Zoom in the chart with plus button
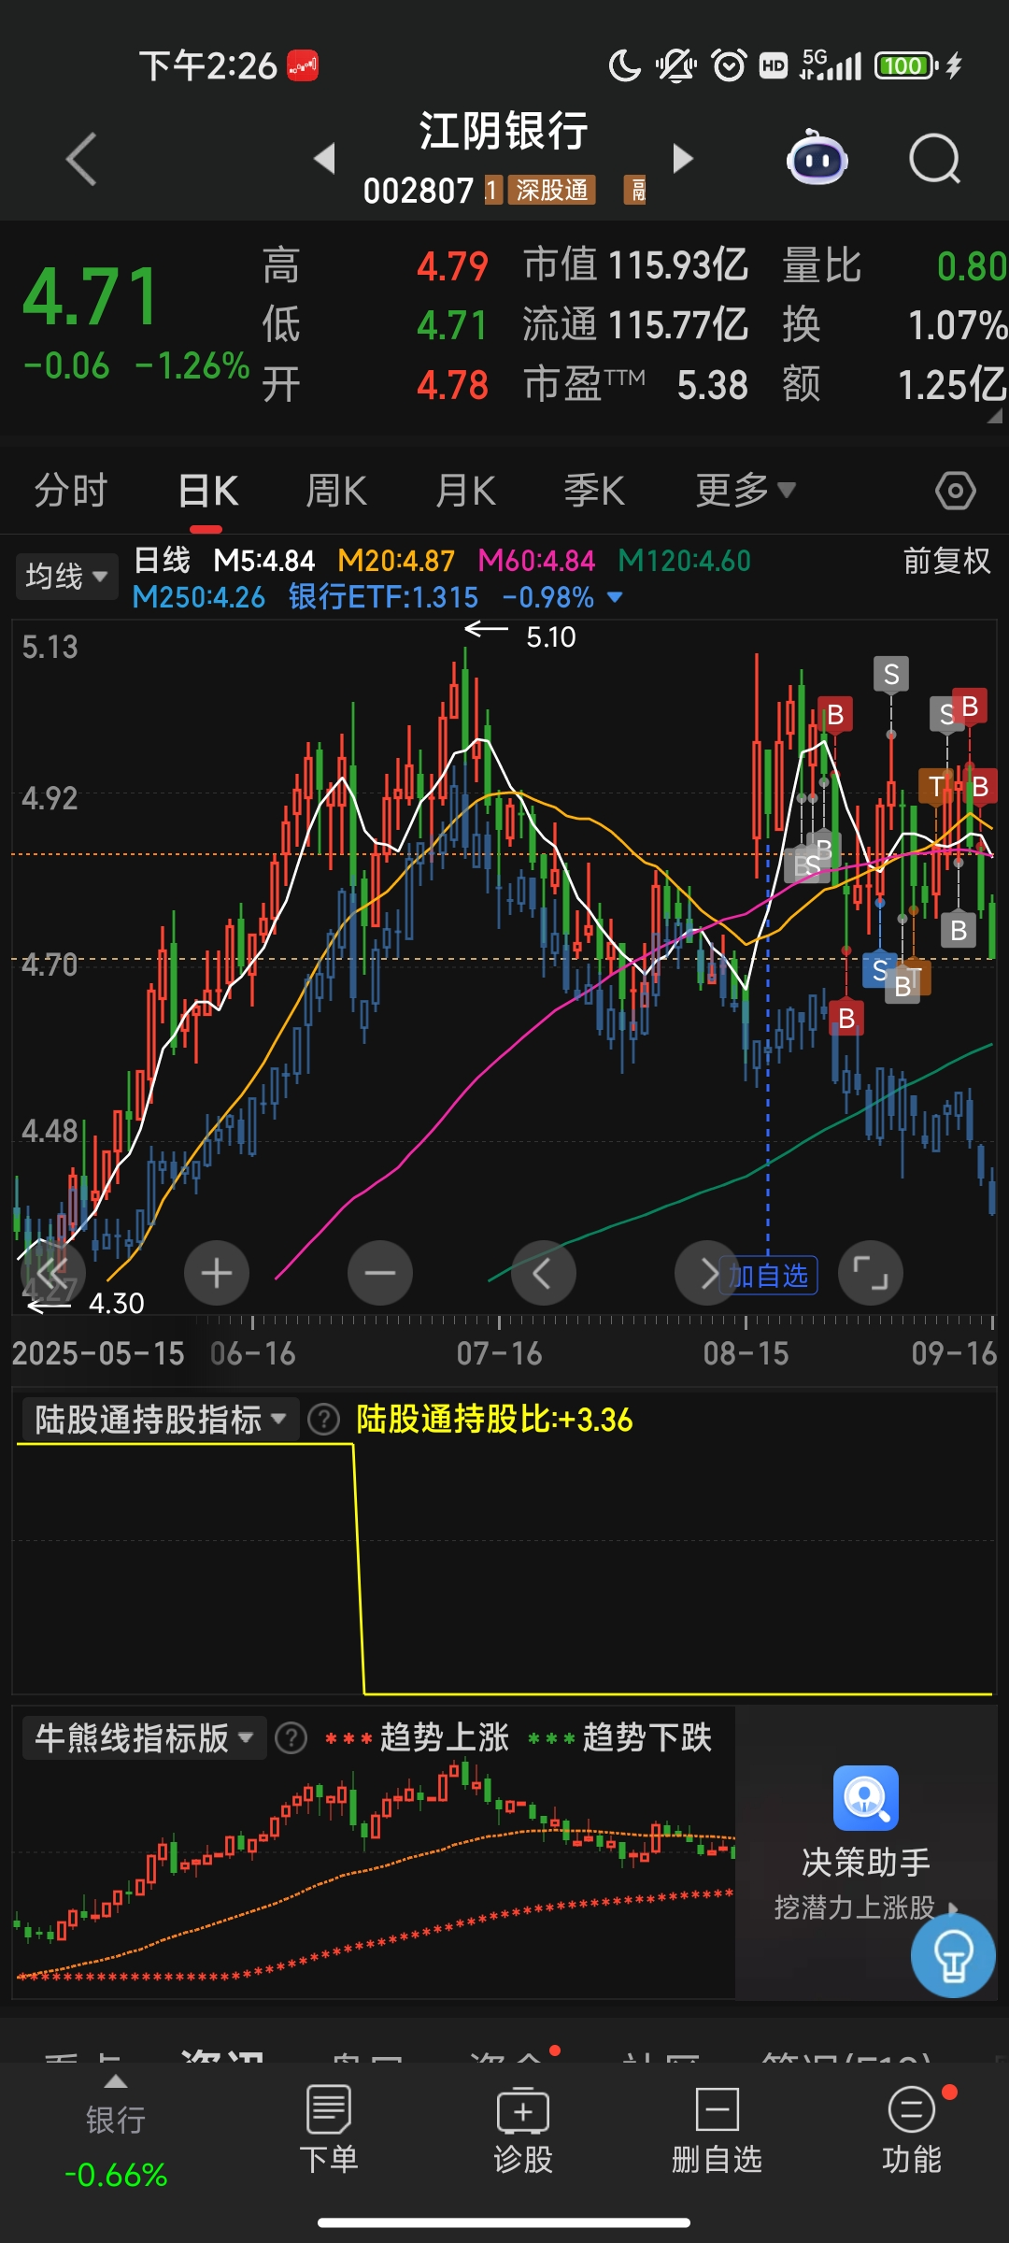The height and width of the screenshot is (2243, 1009). (217, 1273)
